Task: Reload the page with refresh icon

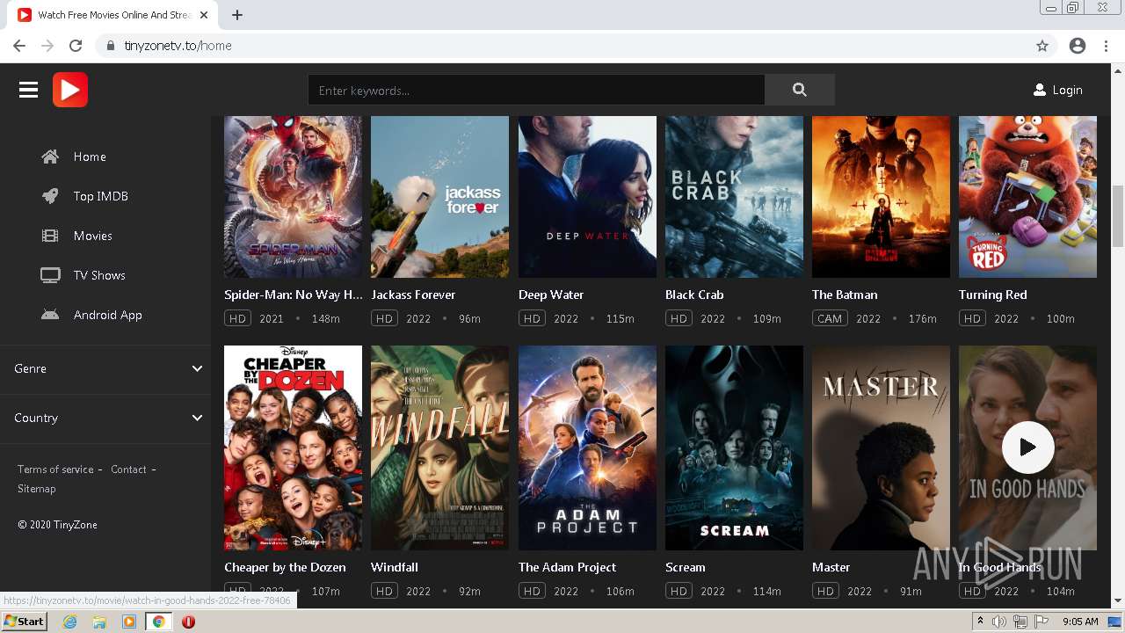Action: click(x=76, y=46)
